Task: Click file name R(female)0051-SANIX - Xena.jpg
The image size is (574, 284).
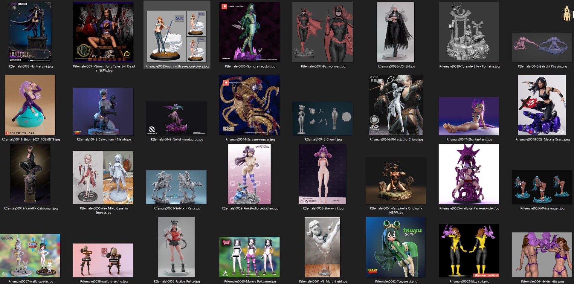Action: 177,208
